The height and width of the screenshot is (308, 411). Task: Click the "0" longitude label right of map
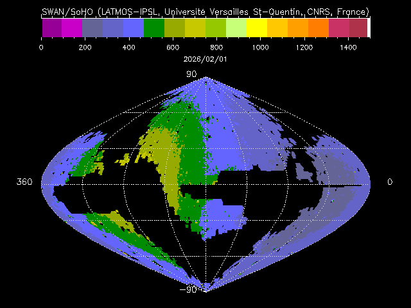(389, 182)
